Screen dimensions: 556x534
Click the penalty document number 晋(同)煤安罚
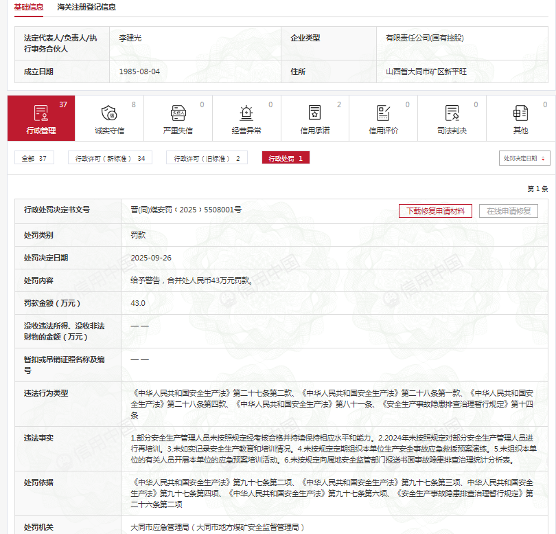186,210
